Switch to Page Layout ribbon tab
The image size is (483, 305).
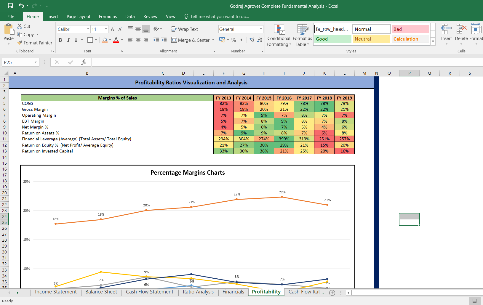[x=79, y=17]
